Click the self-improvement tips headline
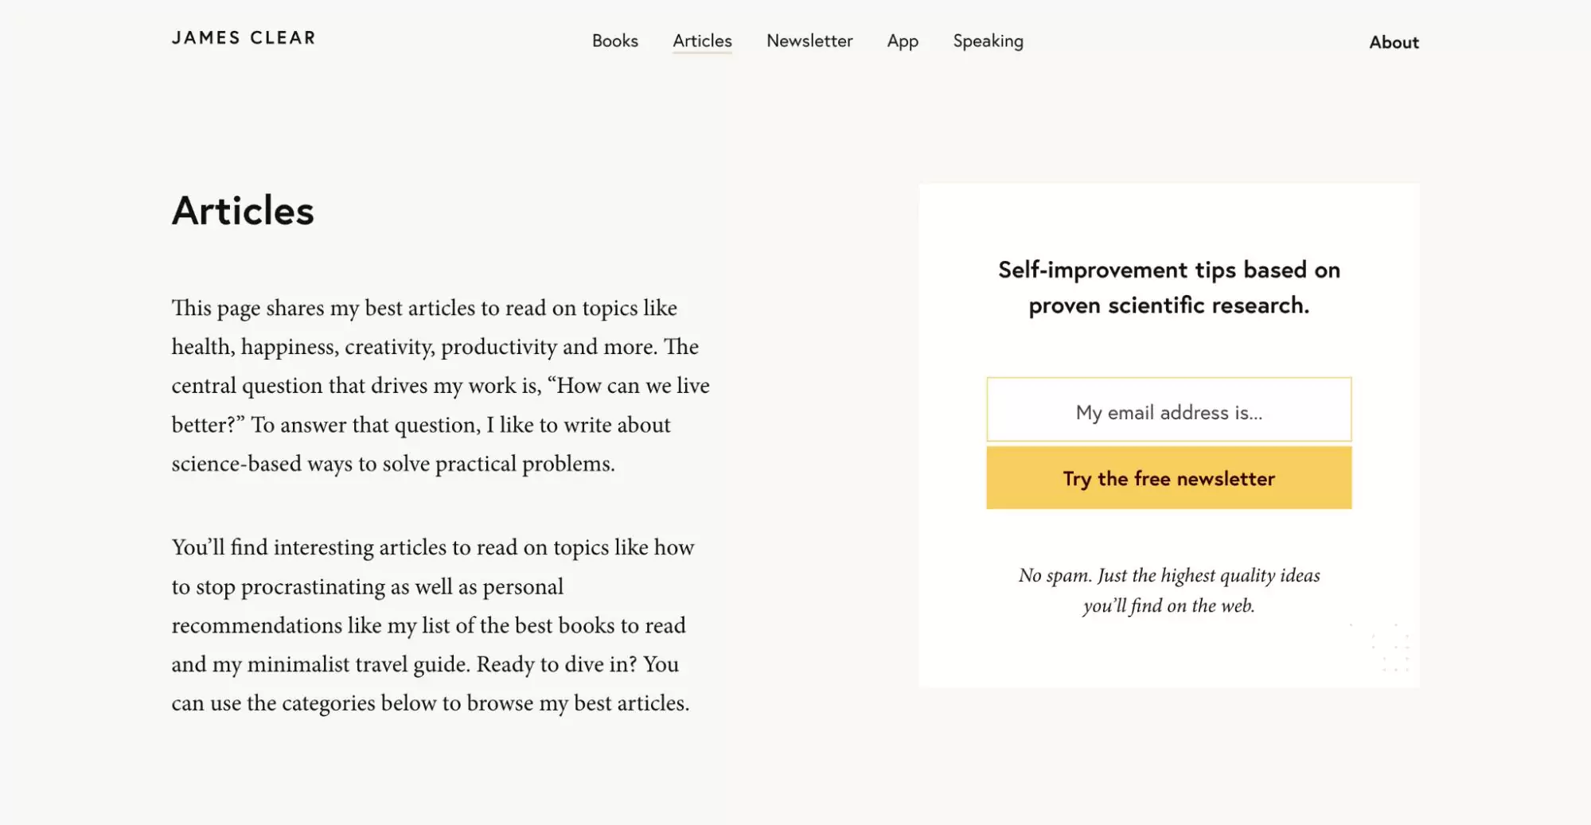Image resolution: width=1591 pixels, height=825 pixels. click(1168, 286)
